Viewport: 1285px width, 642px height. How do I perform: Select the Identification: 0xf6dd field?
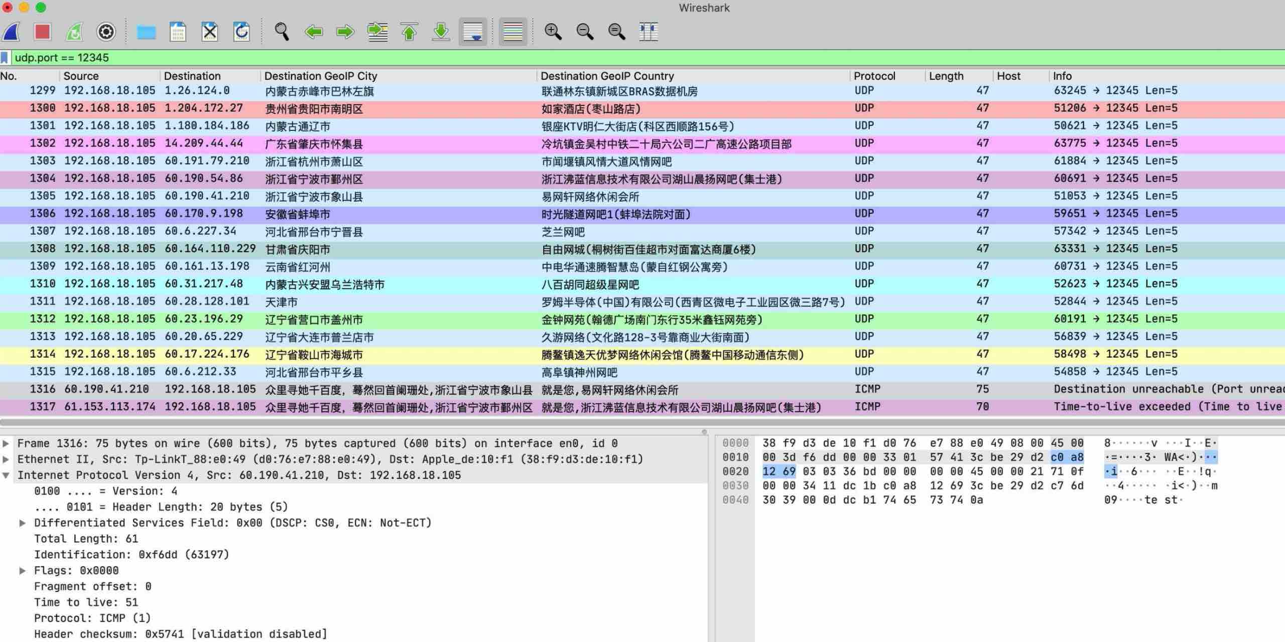(x=132, y=555)
